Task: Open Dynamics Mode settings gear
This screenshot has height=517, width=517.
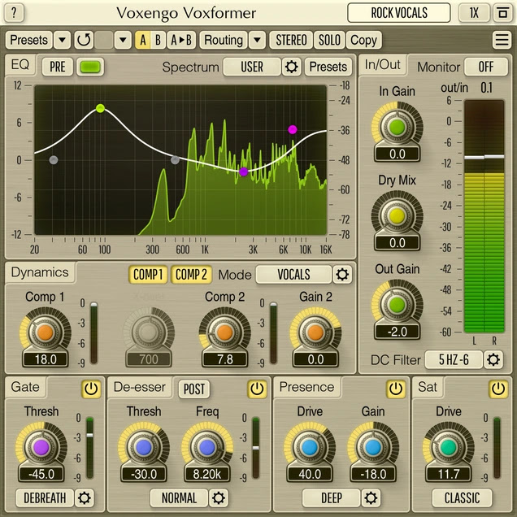Action: pos(342,274)
